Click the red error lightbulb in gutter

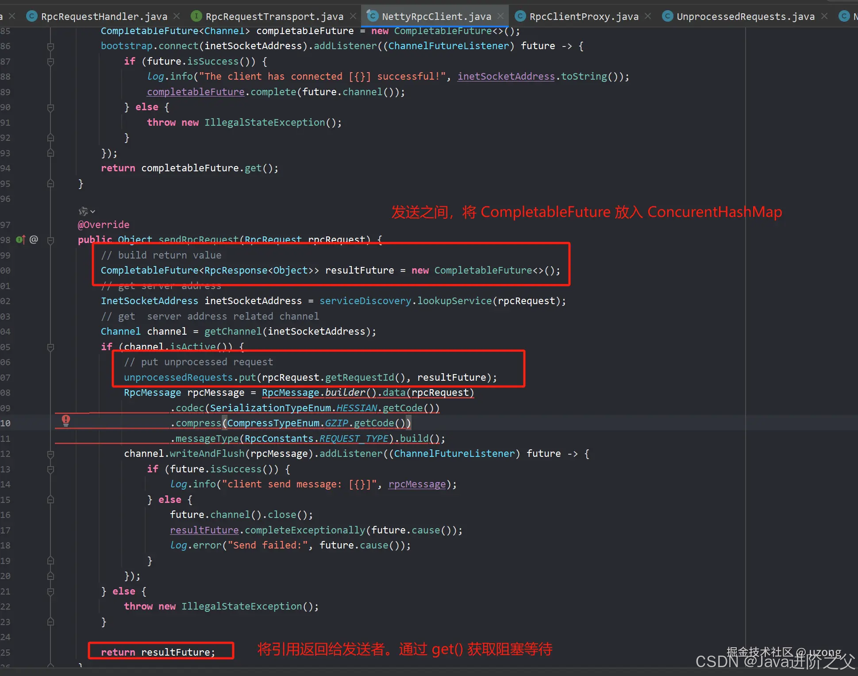point(65,421)
